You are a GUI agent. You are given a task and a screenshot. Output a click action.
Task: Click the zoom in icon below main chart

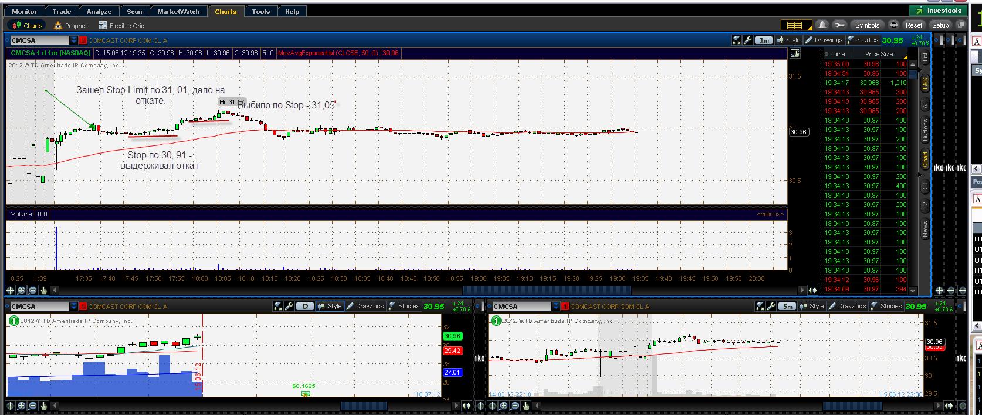[x=22, y=290]
